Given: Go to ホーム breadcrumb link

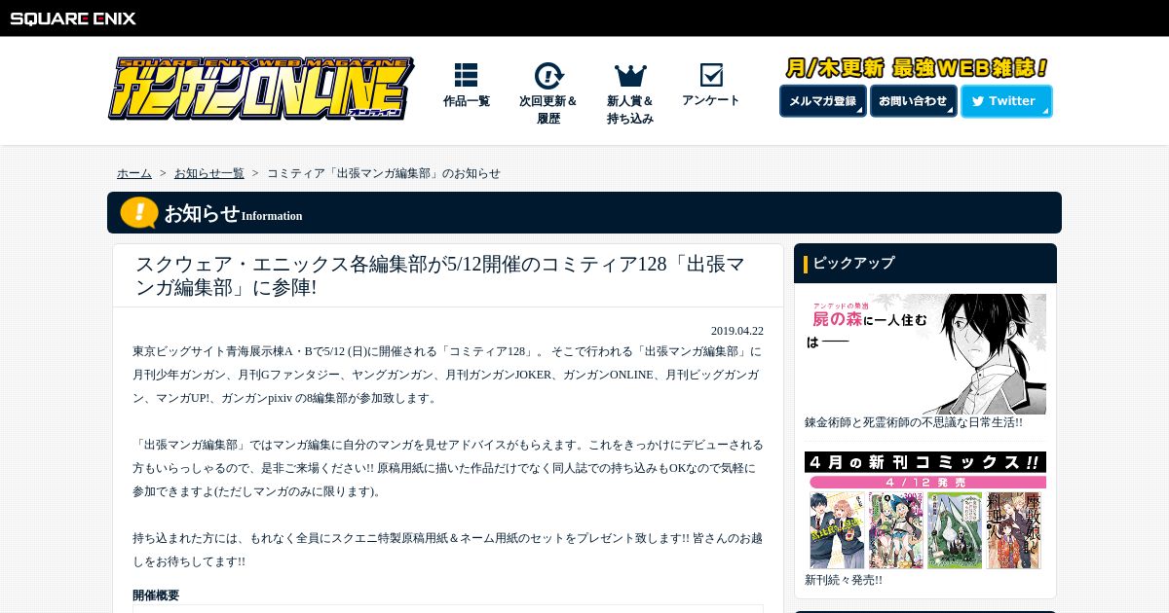Looking at the screenshot, I should click(134, 173).
